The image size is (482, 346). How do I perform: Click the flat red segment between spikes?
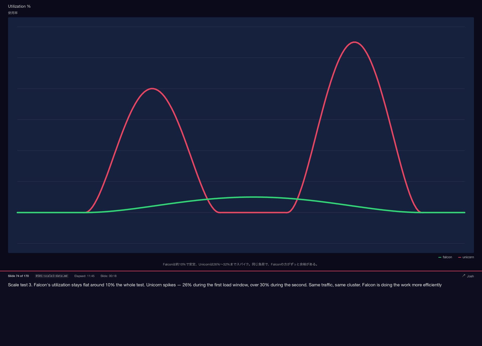tap(253, 212)
